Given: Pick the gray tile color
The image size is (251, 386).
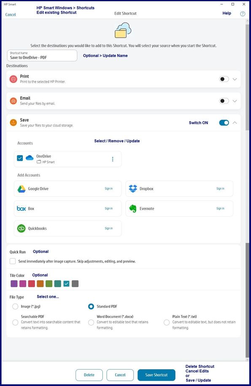Looking at the screenshot, I should 75,284.
